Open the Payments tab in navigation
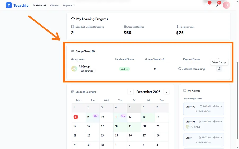Viewport: 239px width, 149px height. pyautogui.click(x=69, y=5)
